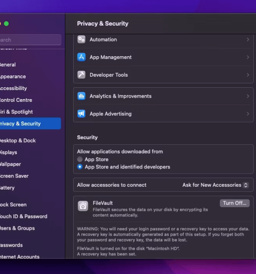The height and width of the screenshot is (274, 256).
Task: Open Displays in the sidebar
Action: tap(8, 153)
